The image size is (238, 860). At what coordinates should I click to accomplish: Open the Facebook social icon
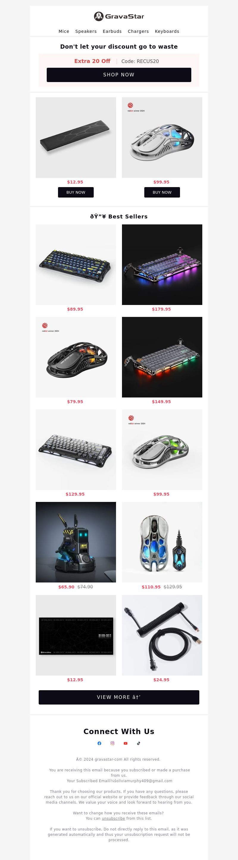(x=99, y=743)
